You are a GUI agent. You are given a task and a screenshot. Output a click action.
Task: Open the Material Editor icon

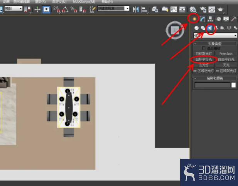coord(193,10)
